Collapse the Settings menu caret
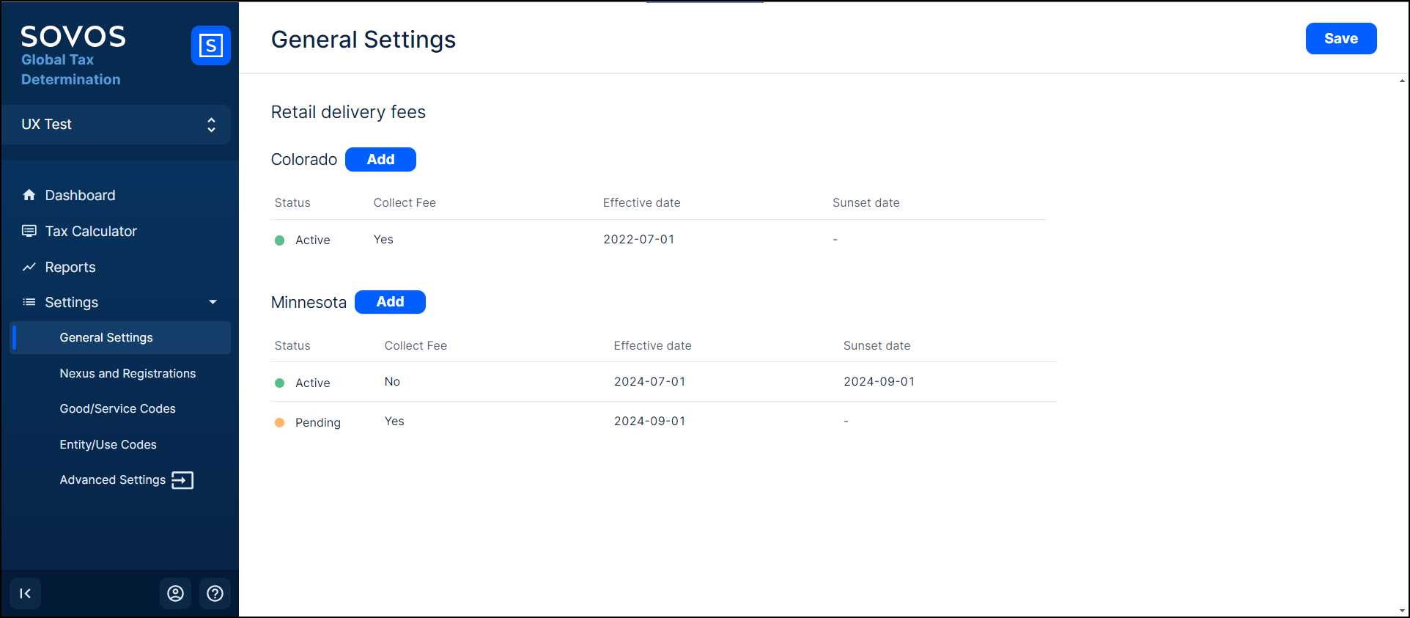Viewport: 1410px width, 618px height. point(213,302)
